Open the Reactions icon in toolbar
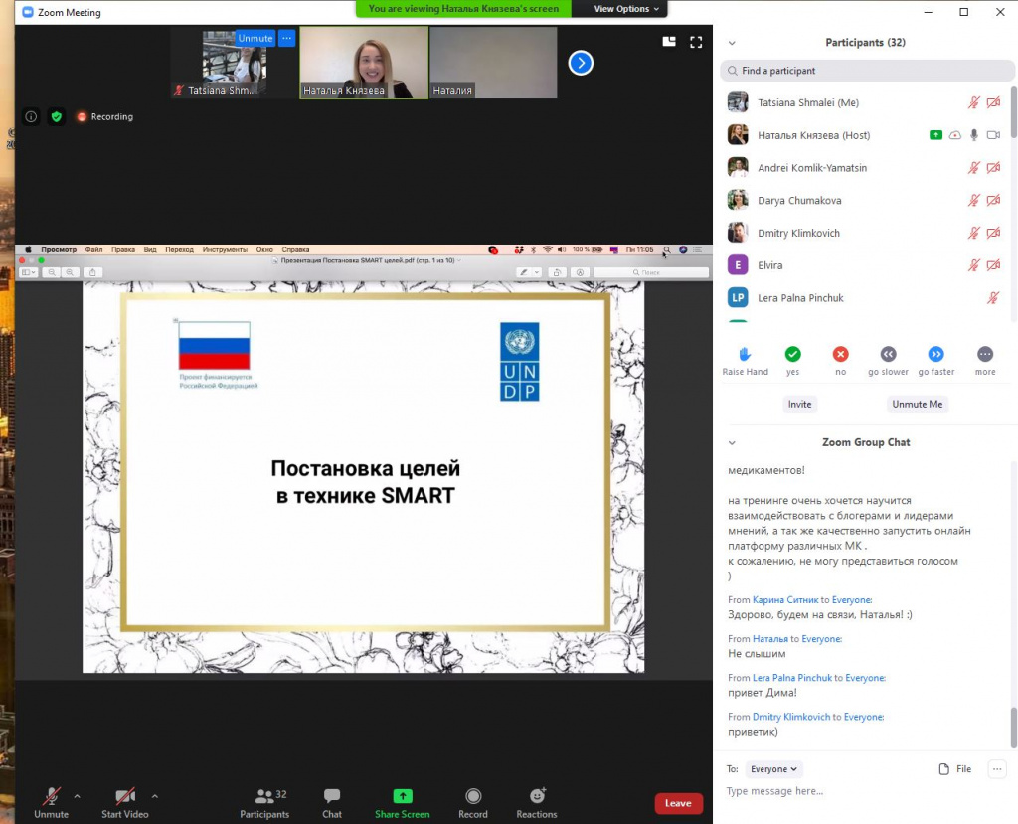 click(537, 796)
